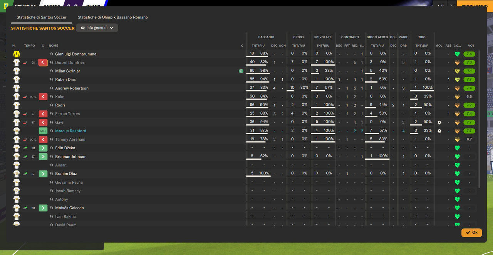Click the 7.4 rating badge for Gianluigi Donnarumma
Image resolution: width=493 pixels, height=255 pixels.
click(470, 54)
